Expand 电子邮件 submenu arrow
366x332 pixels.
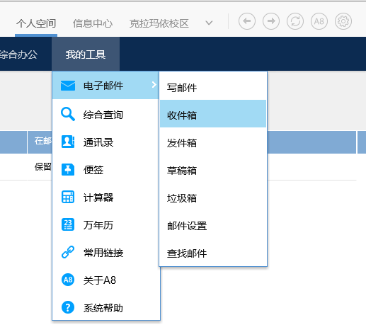[x=154, y=84]
